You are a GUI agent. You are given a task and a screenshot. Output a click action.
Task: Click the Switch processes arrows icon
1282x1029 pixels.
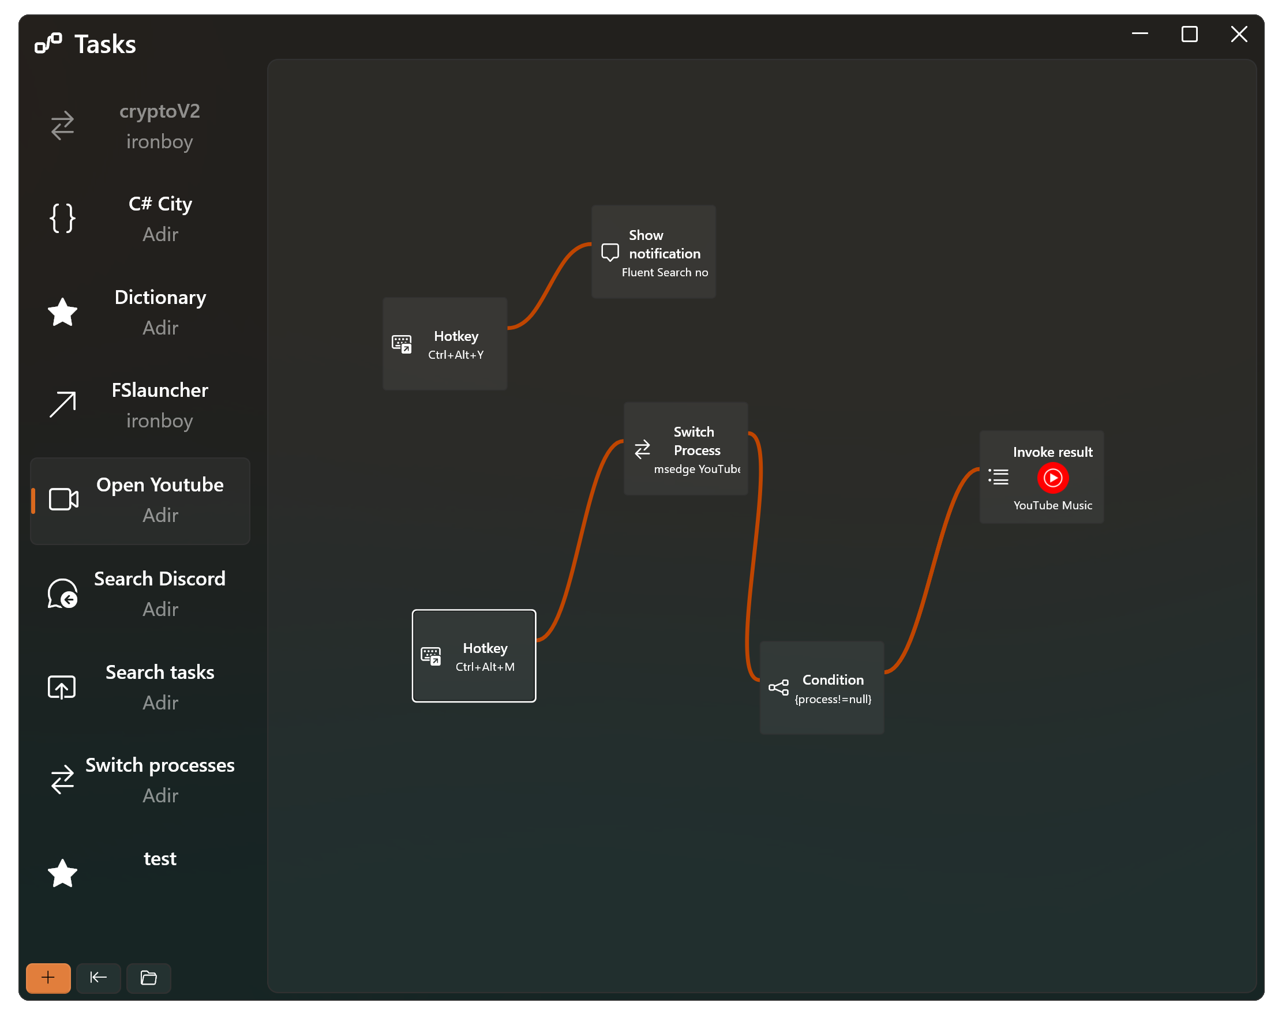click(x=62, y=780)
